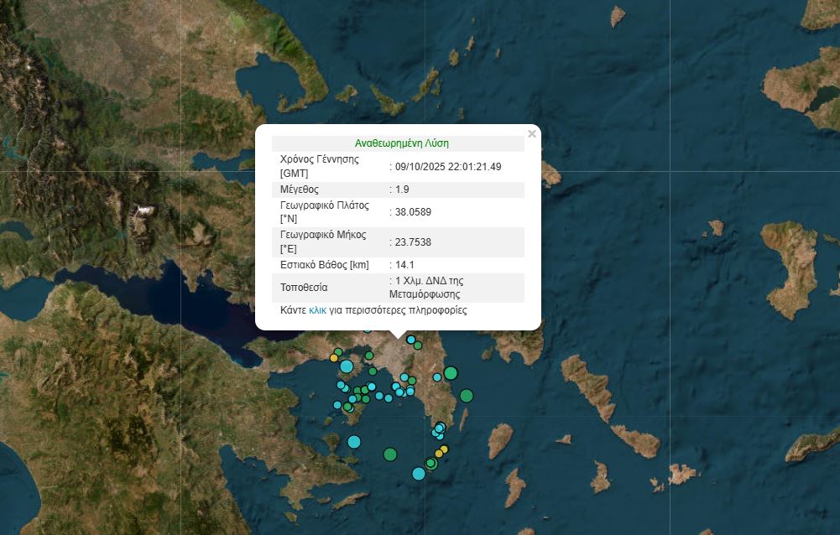Image resolution: width=840 pixels, height=535 pixels.
Task: Select the green-ringed earthquake marker east of Athens
Action: (450, 372)
